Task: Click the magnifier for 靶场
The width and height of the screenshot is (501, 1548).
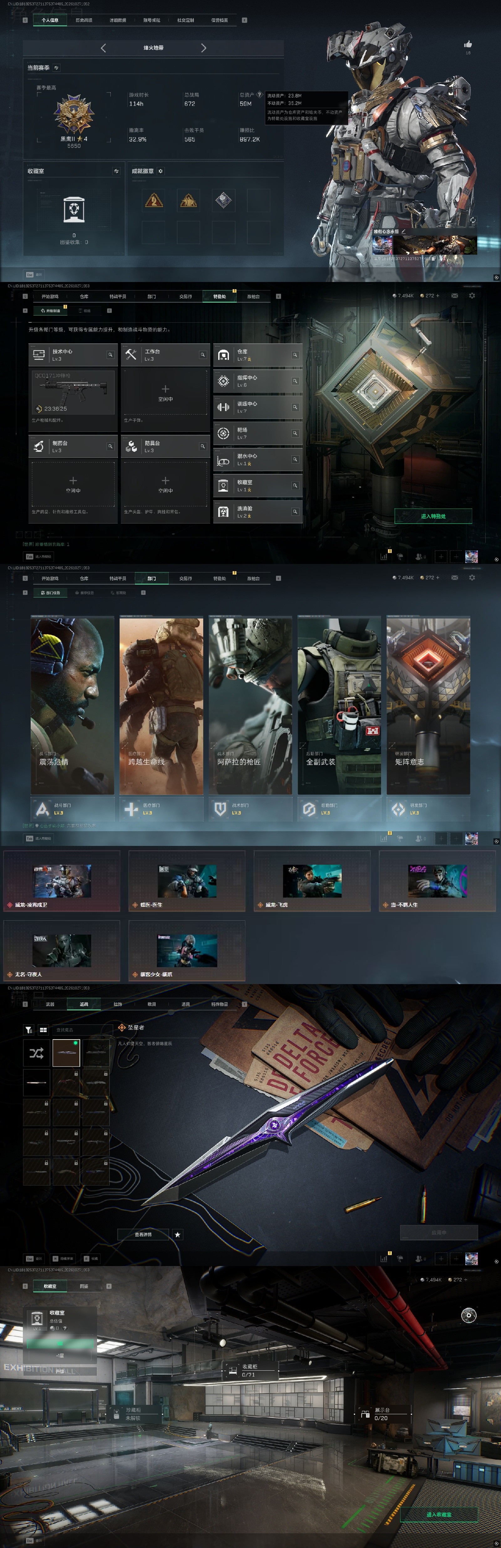Action: [x=295, y=433]
